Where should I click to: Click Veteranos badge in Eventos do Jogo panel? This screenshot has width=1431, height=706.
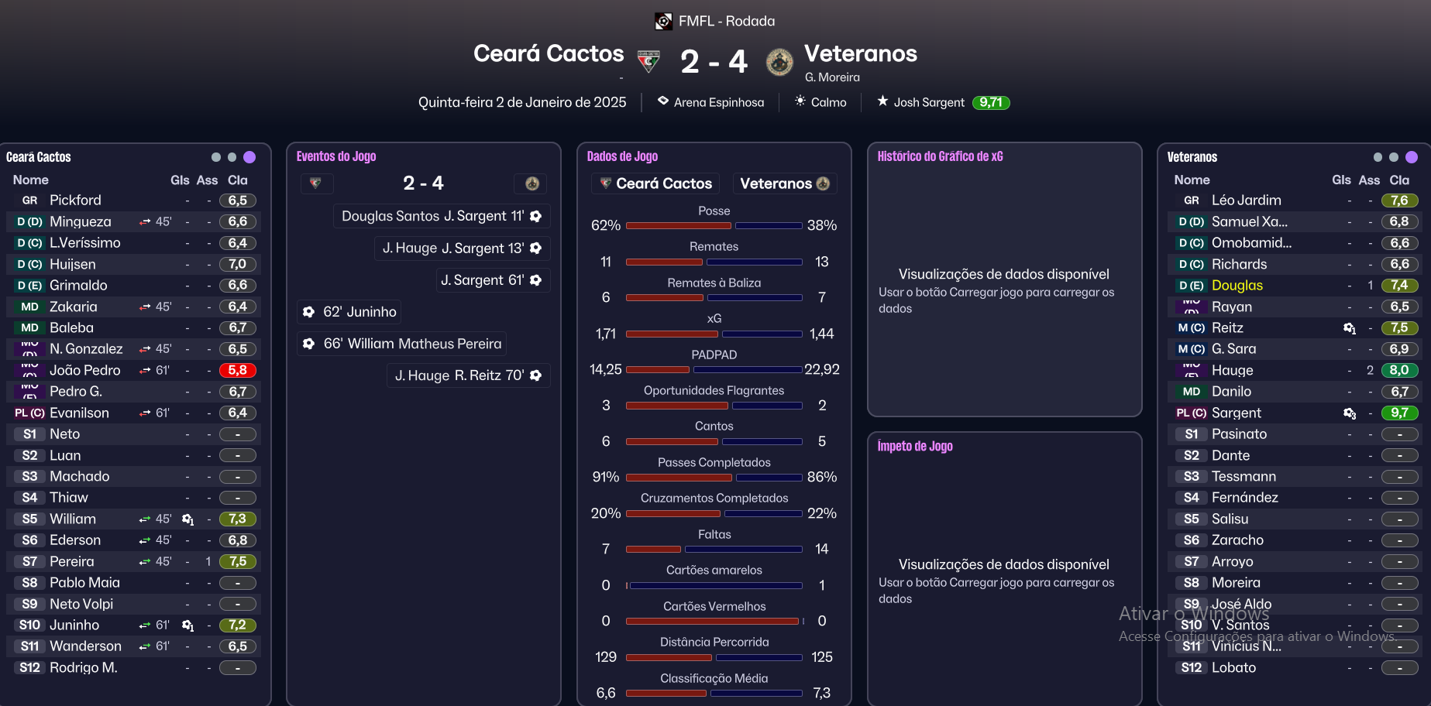click(532, 183)
